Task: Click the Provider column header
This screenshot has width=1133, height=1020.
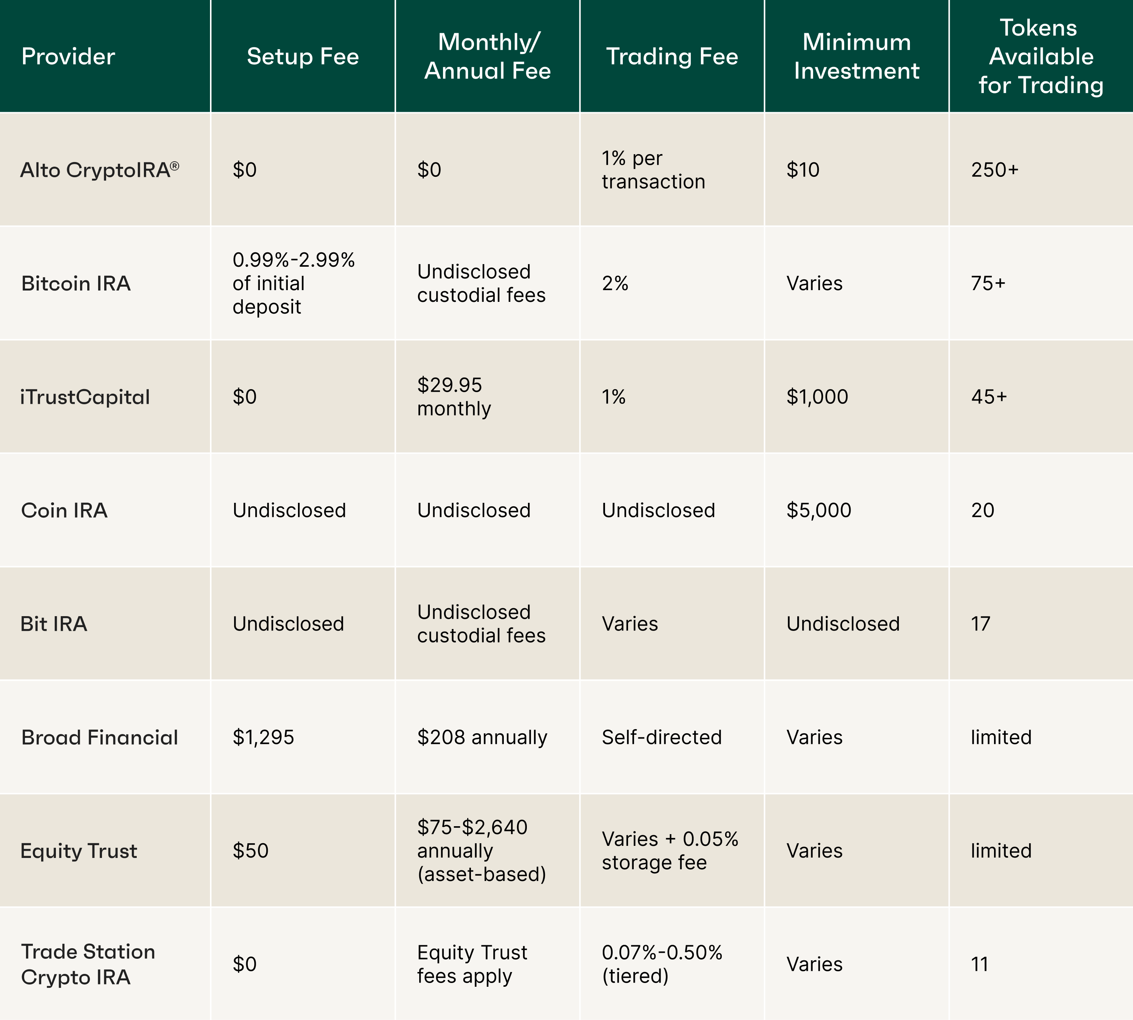Action: tap(68, 57)
